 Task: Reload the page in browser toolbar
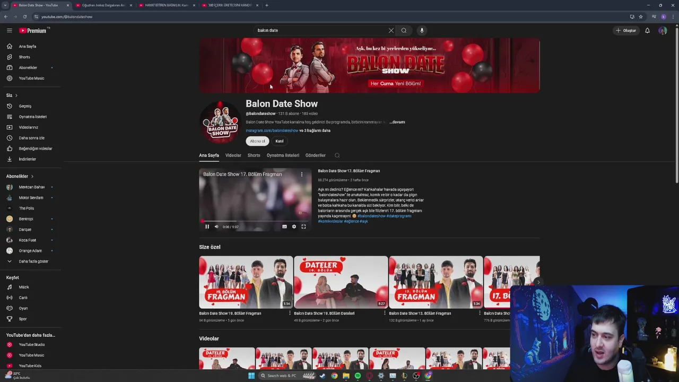pos(24,16)
